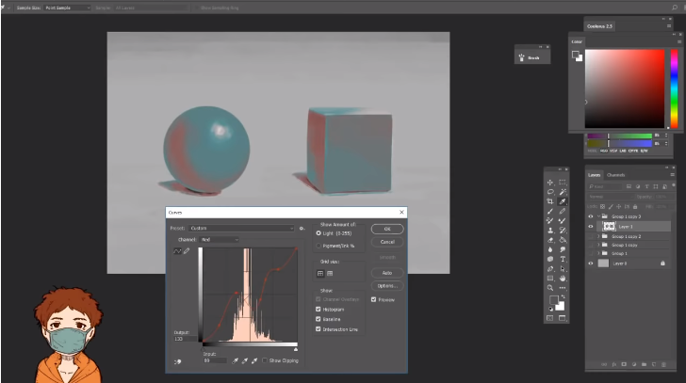
Task: Click the rainbow hue slider strip
Action: (674, 89)
